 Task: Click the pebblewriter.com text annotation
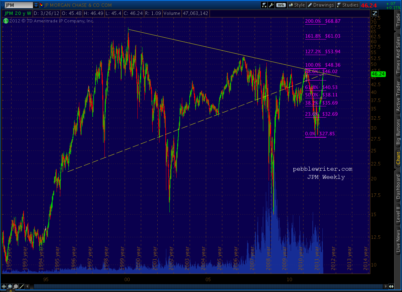tap(323, 169)
